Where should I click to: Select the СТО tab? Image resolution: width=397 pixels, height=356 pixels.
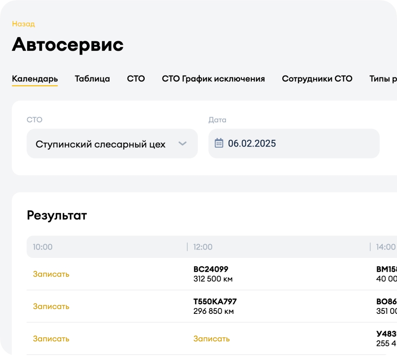(x=136, y=79)
